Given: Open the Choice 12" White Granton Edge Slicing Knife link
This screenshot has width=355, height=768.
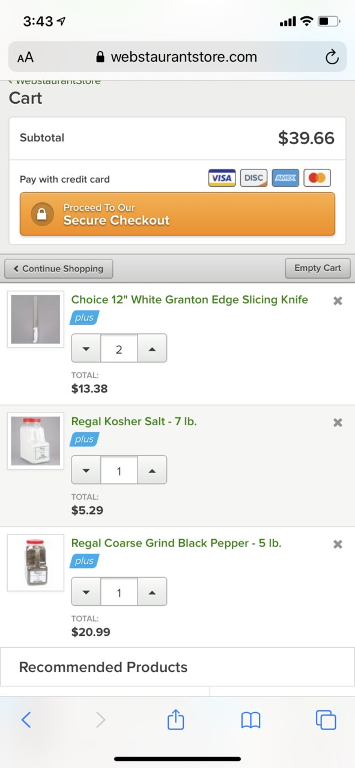Looking at the screenshot, I should click(x=190, y=300).
